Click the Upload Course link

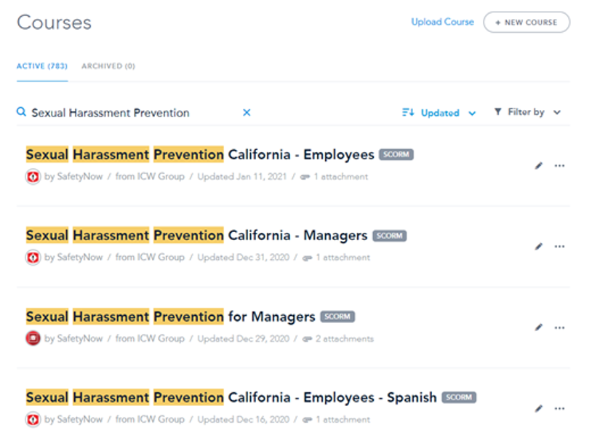(x=442, y=22)
